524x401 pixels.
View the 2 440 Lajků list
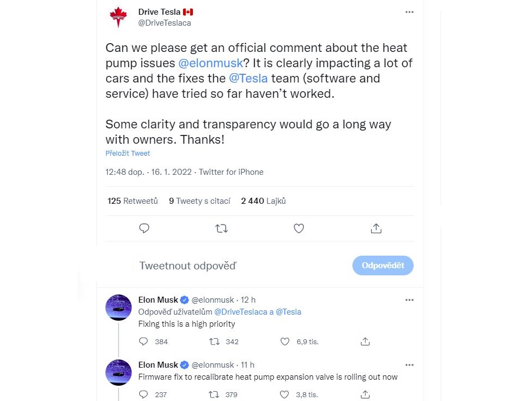point(263,201)
